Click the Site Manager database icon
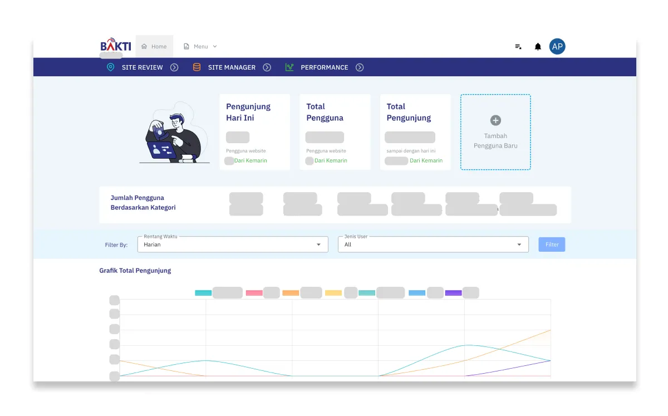Viewport: 668px width, 416px height. pos(197,67)
